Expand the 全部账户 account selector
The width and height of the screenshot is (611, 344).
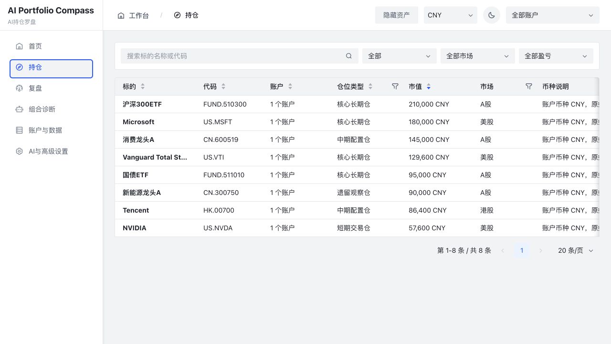tap(553, 15)
